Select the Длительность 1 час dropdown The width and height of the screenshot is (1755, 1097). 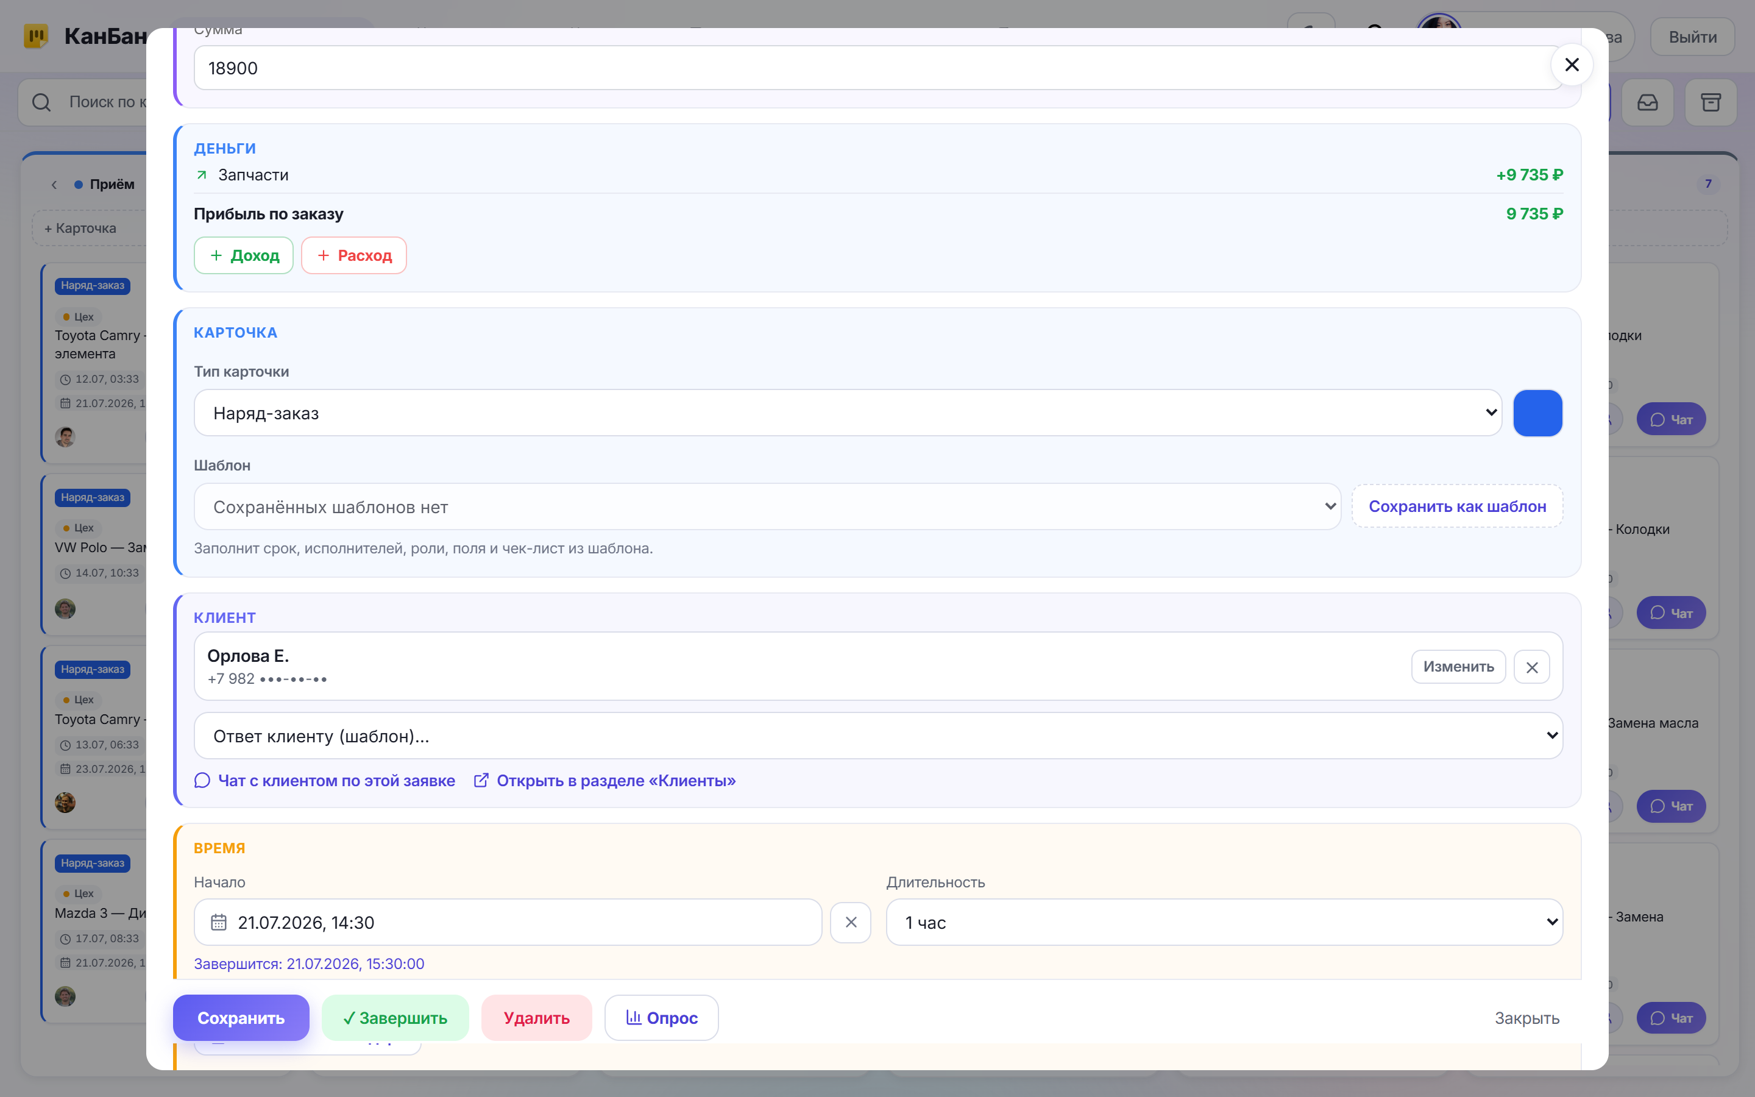click(x=1224, y=922)
